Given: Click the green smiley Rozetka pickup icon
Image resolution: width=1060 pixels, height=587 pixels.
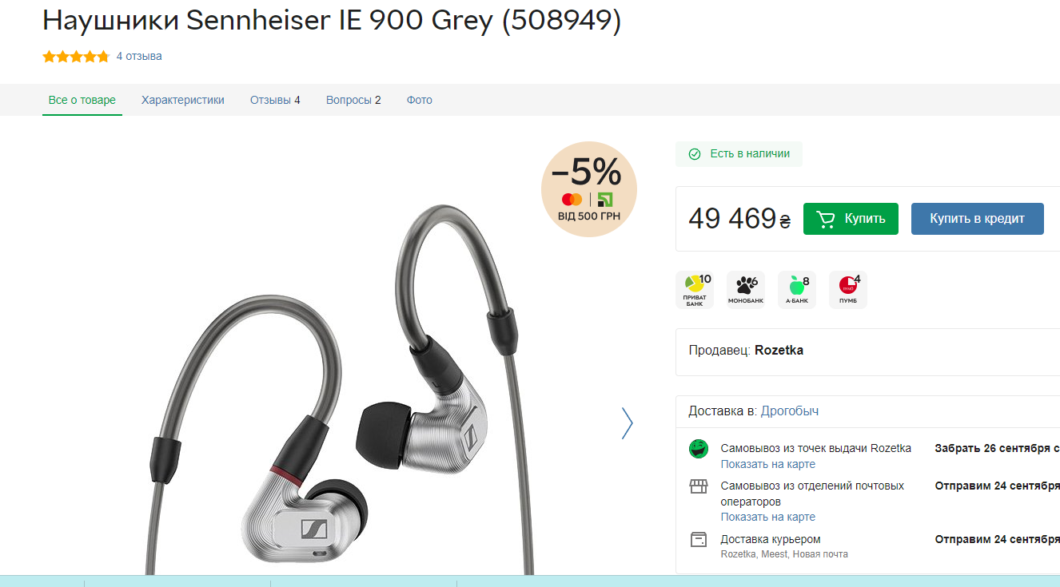Looking at the screenshot, I should click(699, 449).
